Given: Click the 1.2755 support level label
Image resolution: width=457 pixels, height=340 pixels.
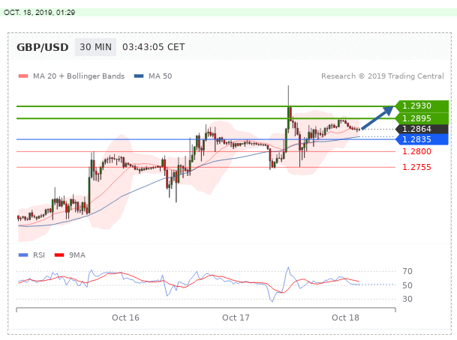Looking at the screenshot, I should 416,167.
